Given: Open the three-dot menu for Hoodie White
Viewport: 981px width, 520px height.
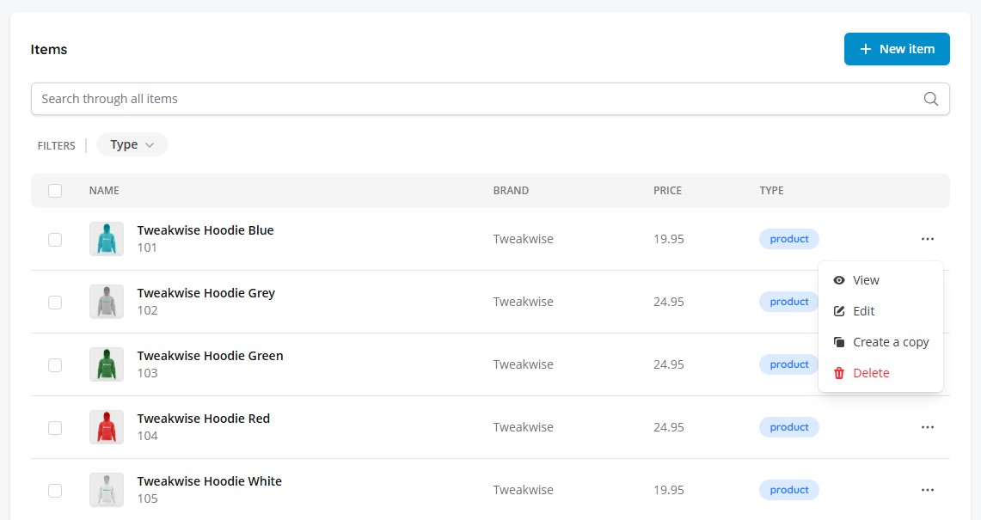Looking at the screenshot, I should point(927,490).
